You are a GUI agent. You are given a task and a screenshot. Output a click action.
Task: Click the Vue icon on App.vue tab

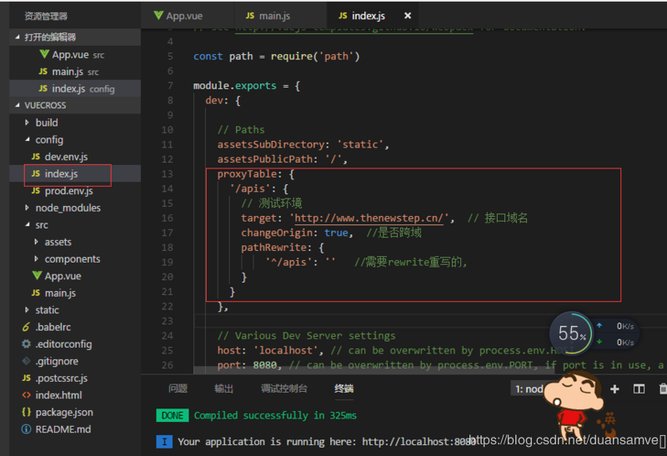[158, 15]
